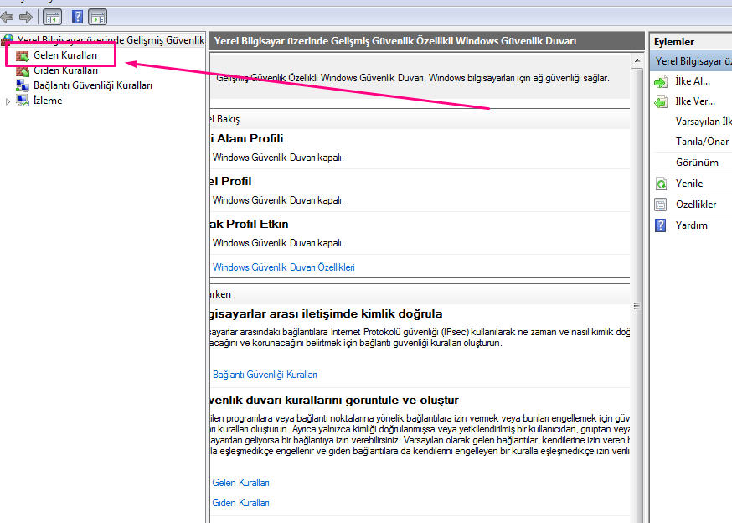Click the scroll-up arrow of the center pane
This screenshot has width=732, height=523.
637,60
